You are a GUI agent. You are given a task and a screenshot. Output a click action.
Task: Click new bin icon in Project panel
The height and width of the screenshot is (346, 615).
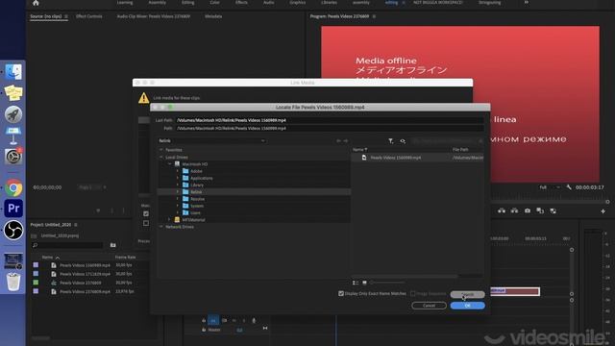coord(113,245)
